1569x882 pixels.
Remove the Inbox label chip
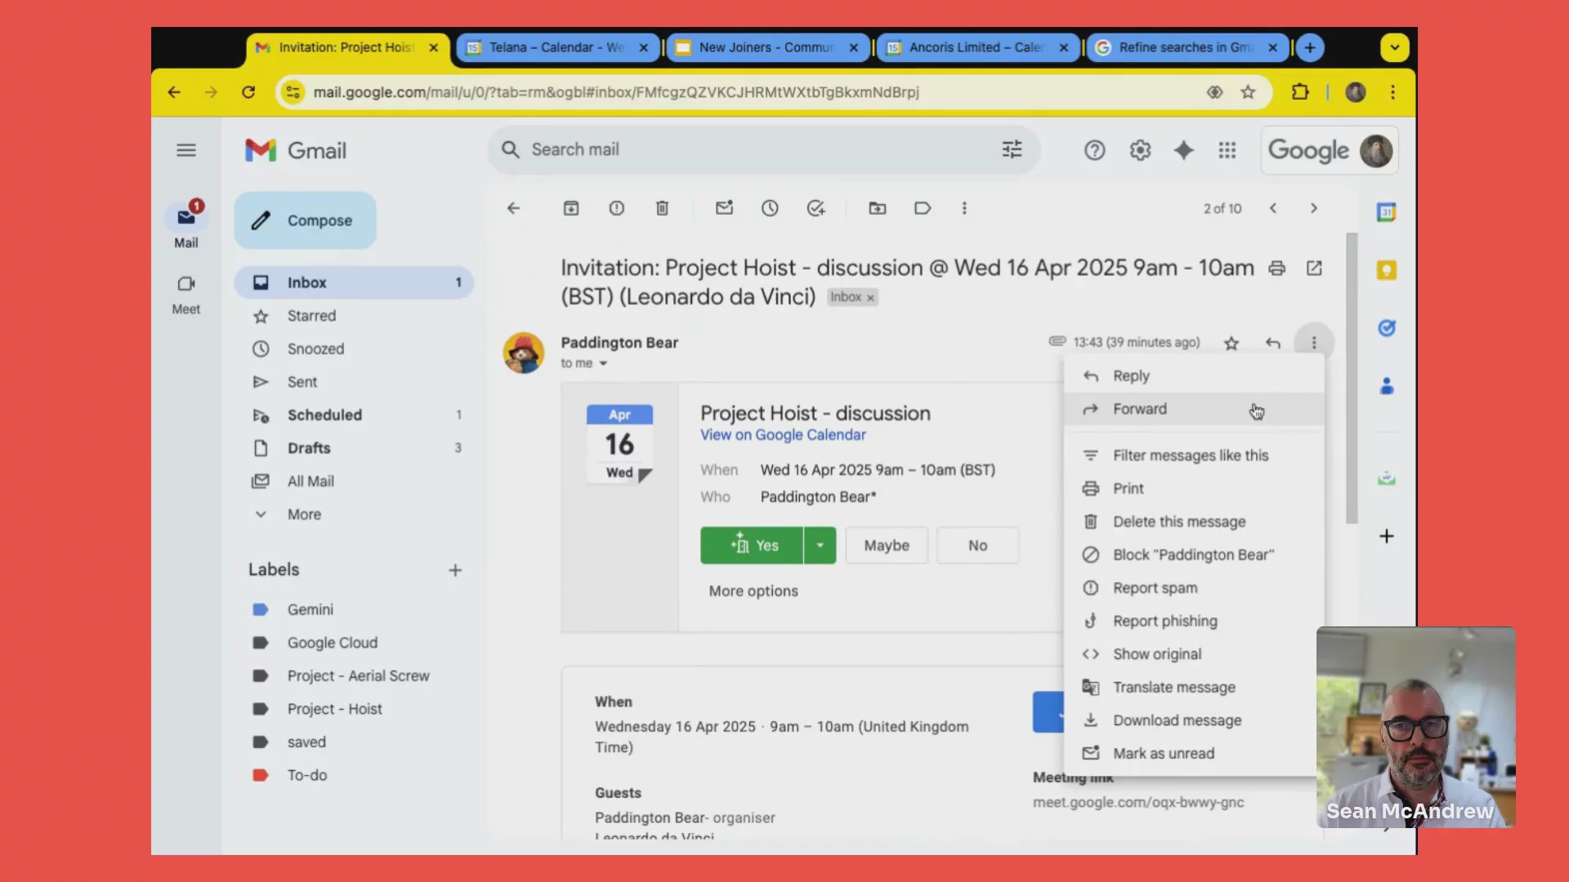tap(871, 298)
